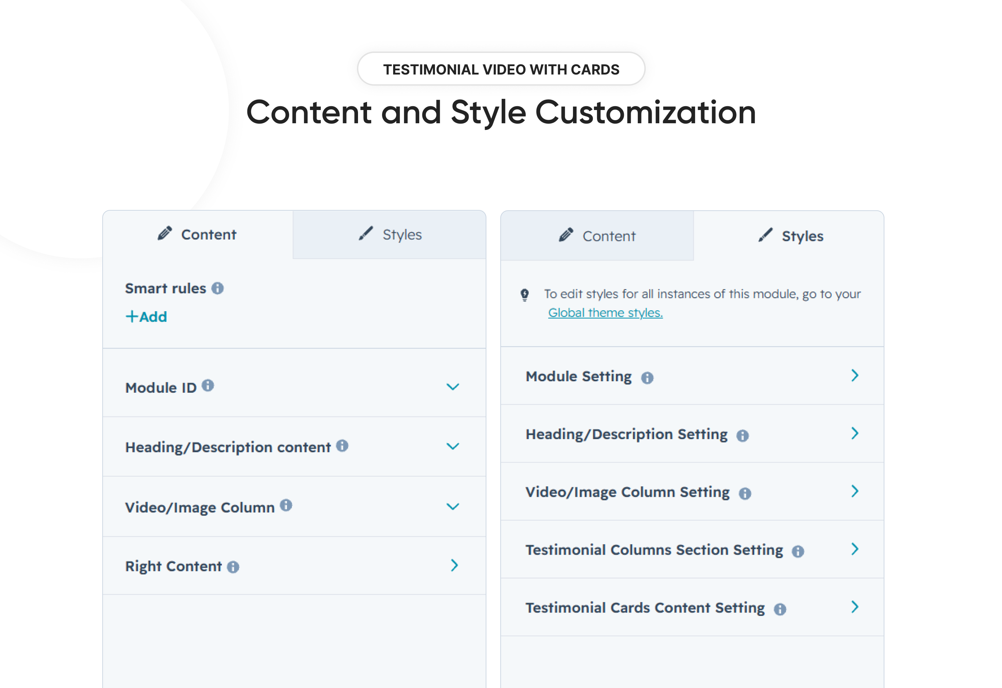1002x688 pixels.
Task: Open Testimonial Columns Section Setting arrow
Action: coord(855,549)
